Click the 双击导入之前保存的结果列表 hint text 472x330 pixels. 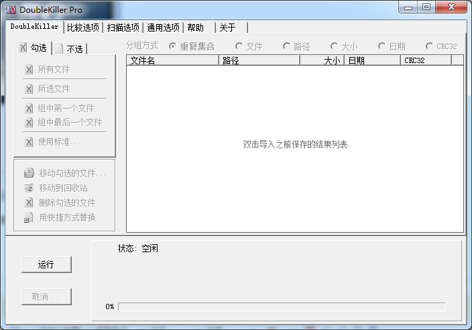(x=295, y=144)
